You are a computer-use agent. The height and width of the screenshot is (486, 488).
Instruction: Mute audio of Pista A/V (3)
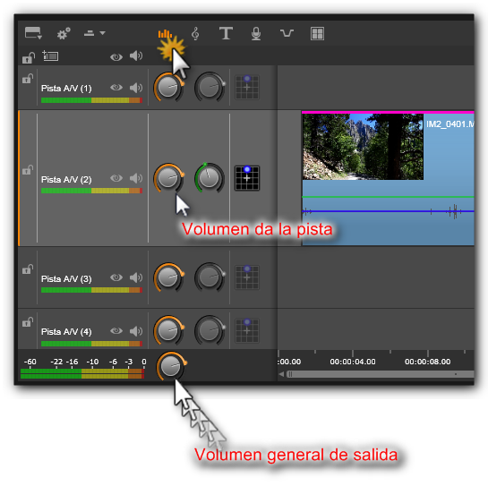click(136, 277)
